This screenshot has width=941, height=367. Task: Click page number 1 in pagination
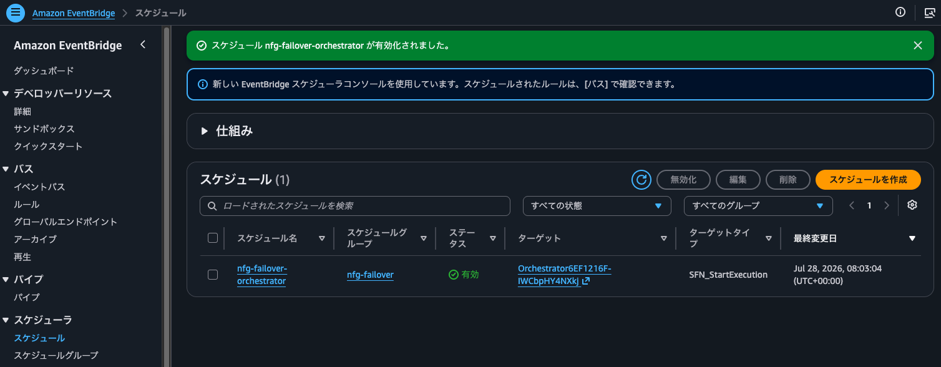(869, 205)
